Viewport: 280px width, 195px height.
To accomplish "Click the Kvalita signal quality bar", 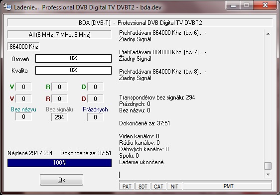I will click(x=73, y=70).
